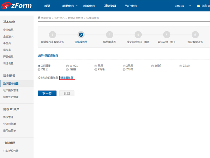
Task: Click step 5 circle 等待审核，制卡
Action: 166,35
